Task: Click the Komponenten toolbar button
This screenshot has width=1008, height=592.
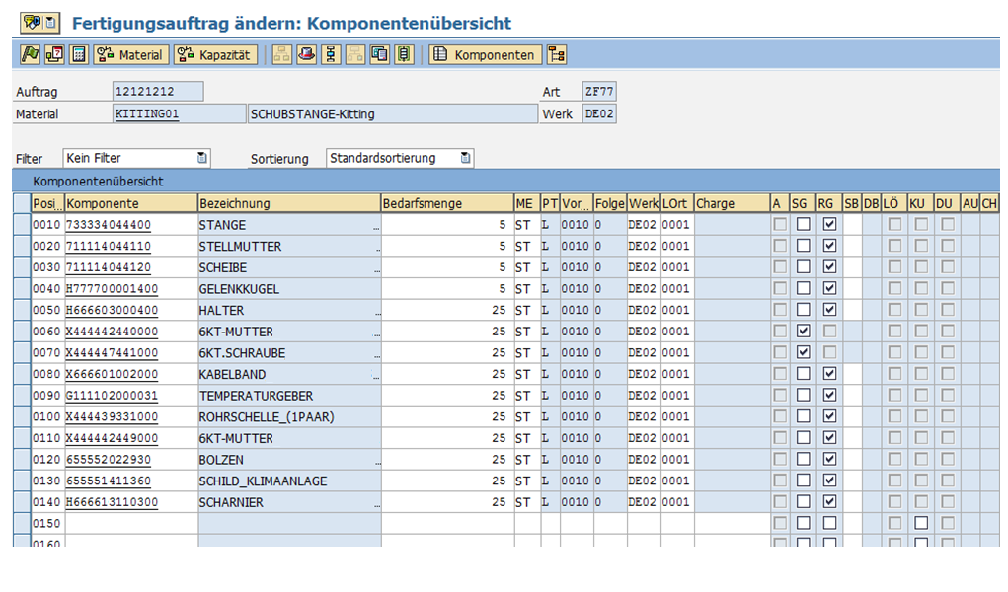Action: (486, 55)
